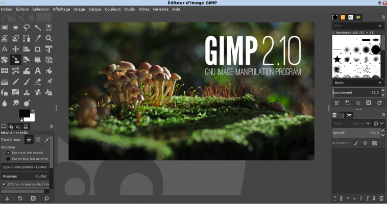Select the Scissors Select tool
The width and height of the screenshot is (387, 204).
pos(5,38)
